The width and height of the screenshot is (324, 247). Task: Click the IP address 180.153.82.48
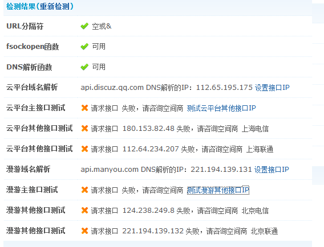(x=148, y=129)
